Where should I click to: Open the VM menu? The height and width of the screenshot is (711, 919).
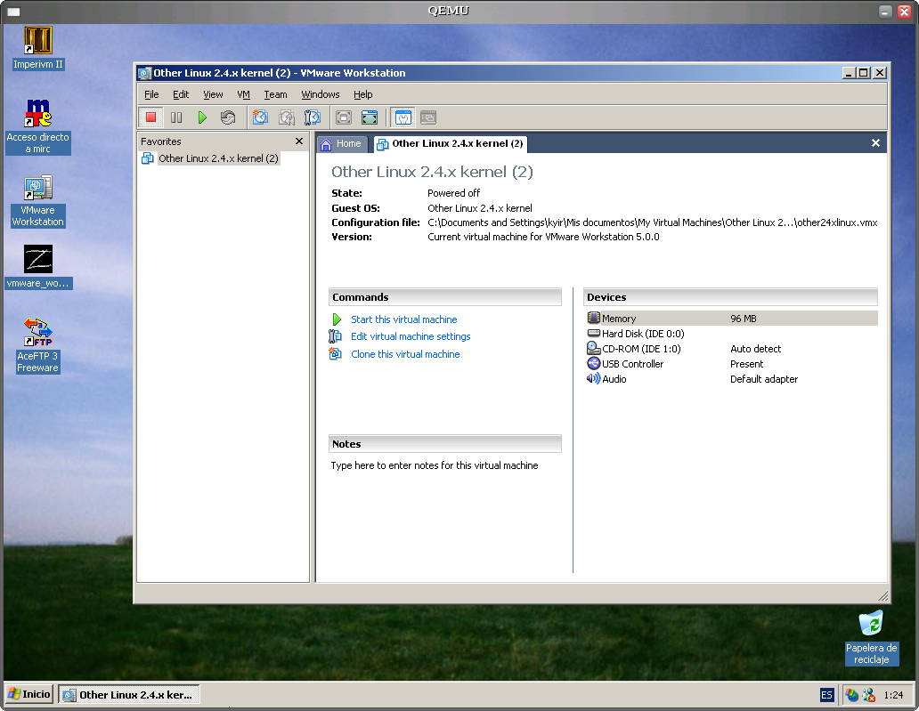(244, 94)
